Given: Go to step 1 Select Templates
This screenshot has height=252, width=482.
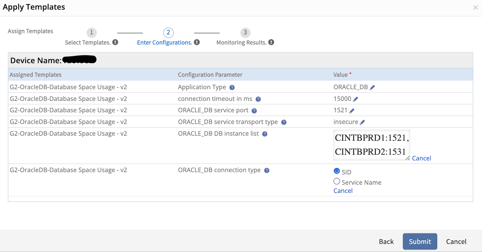Looking at the screenshot, I should point(91,33).
